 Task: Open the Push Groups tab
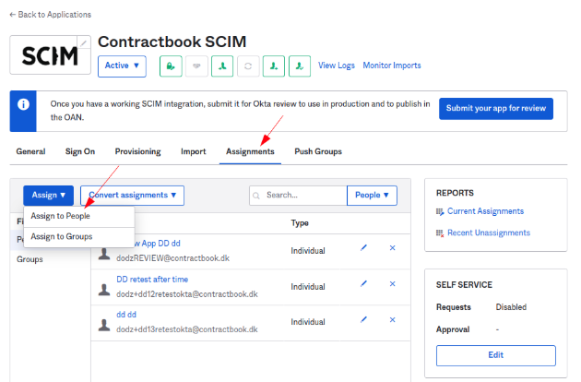pyautogui.click(x=318, y=151)
